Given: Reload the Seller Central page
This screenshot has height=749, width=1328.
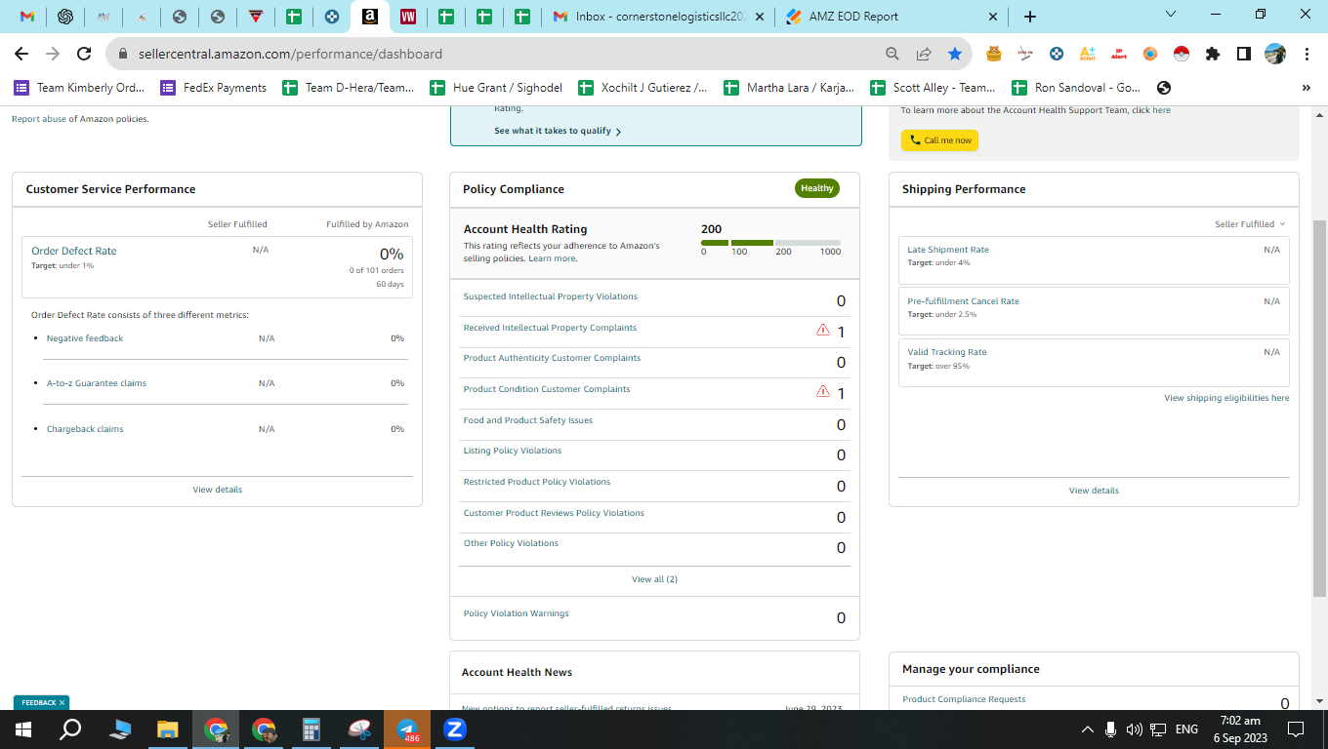Looking at the screenshot, I should pos(84,54).
